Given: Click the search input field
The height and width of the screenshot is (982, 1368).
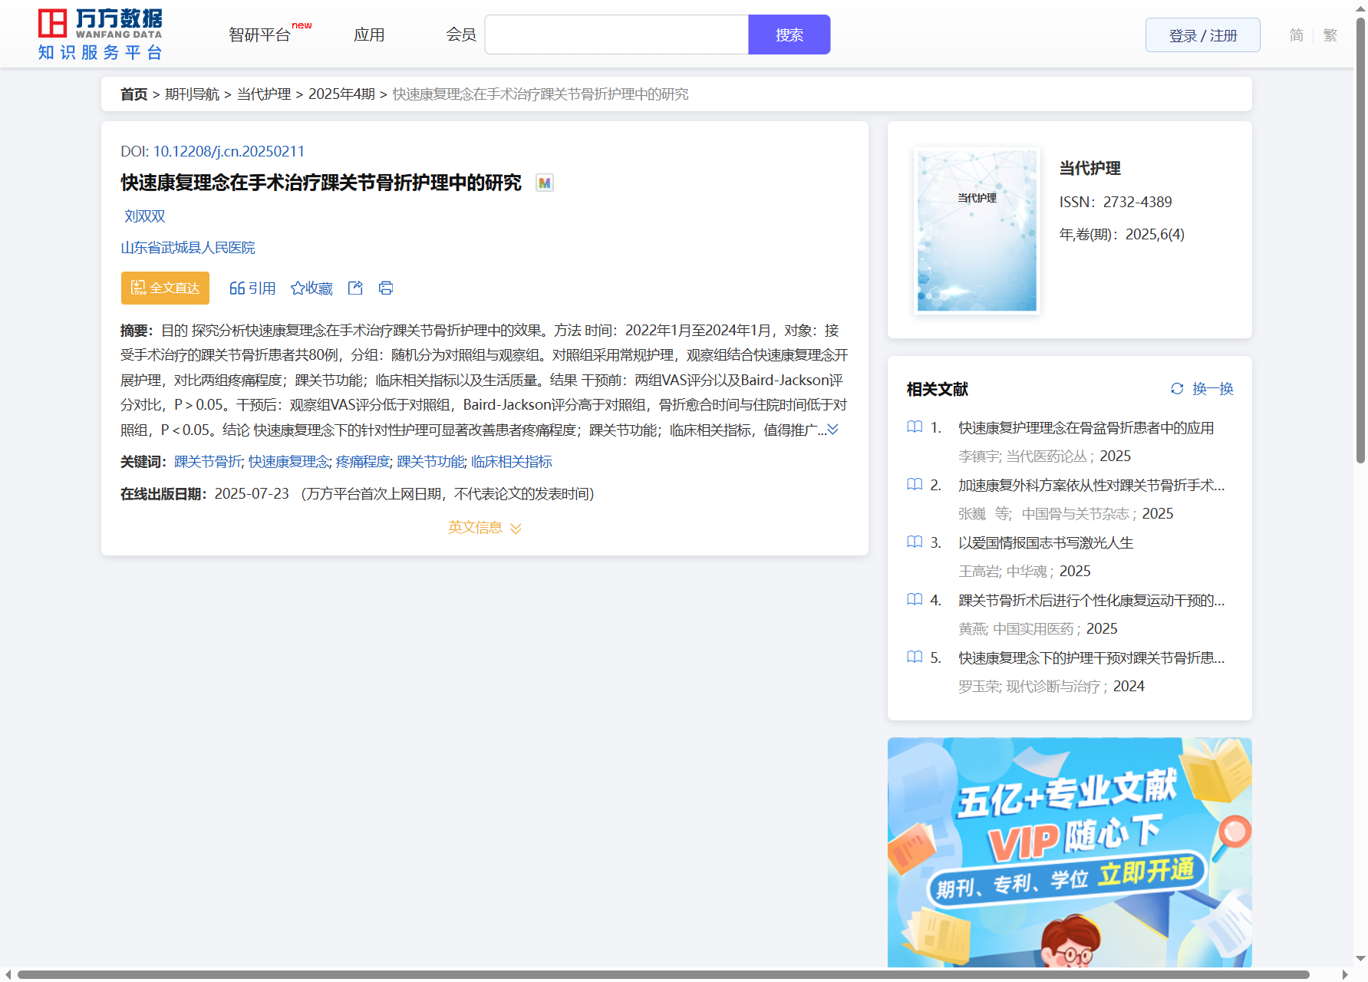Looking at the screenshot, I should [617, 35].
